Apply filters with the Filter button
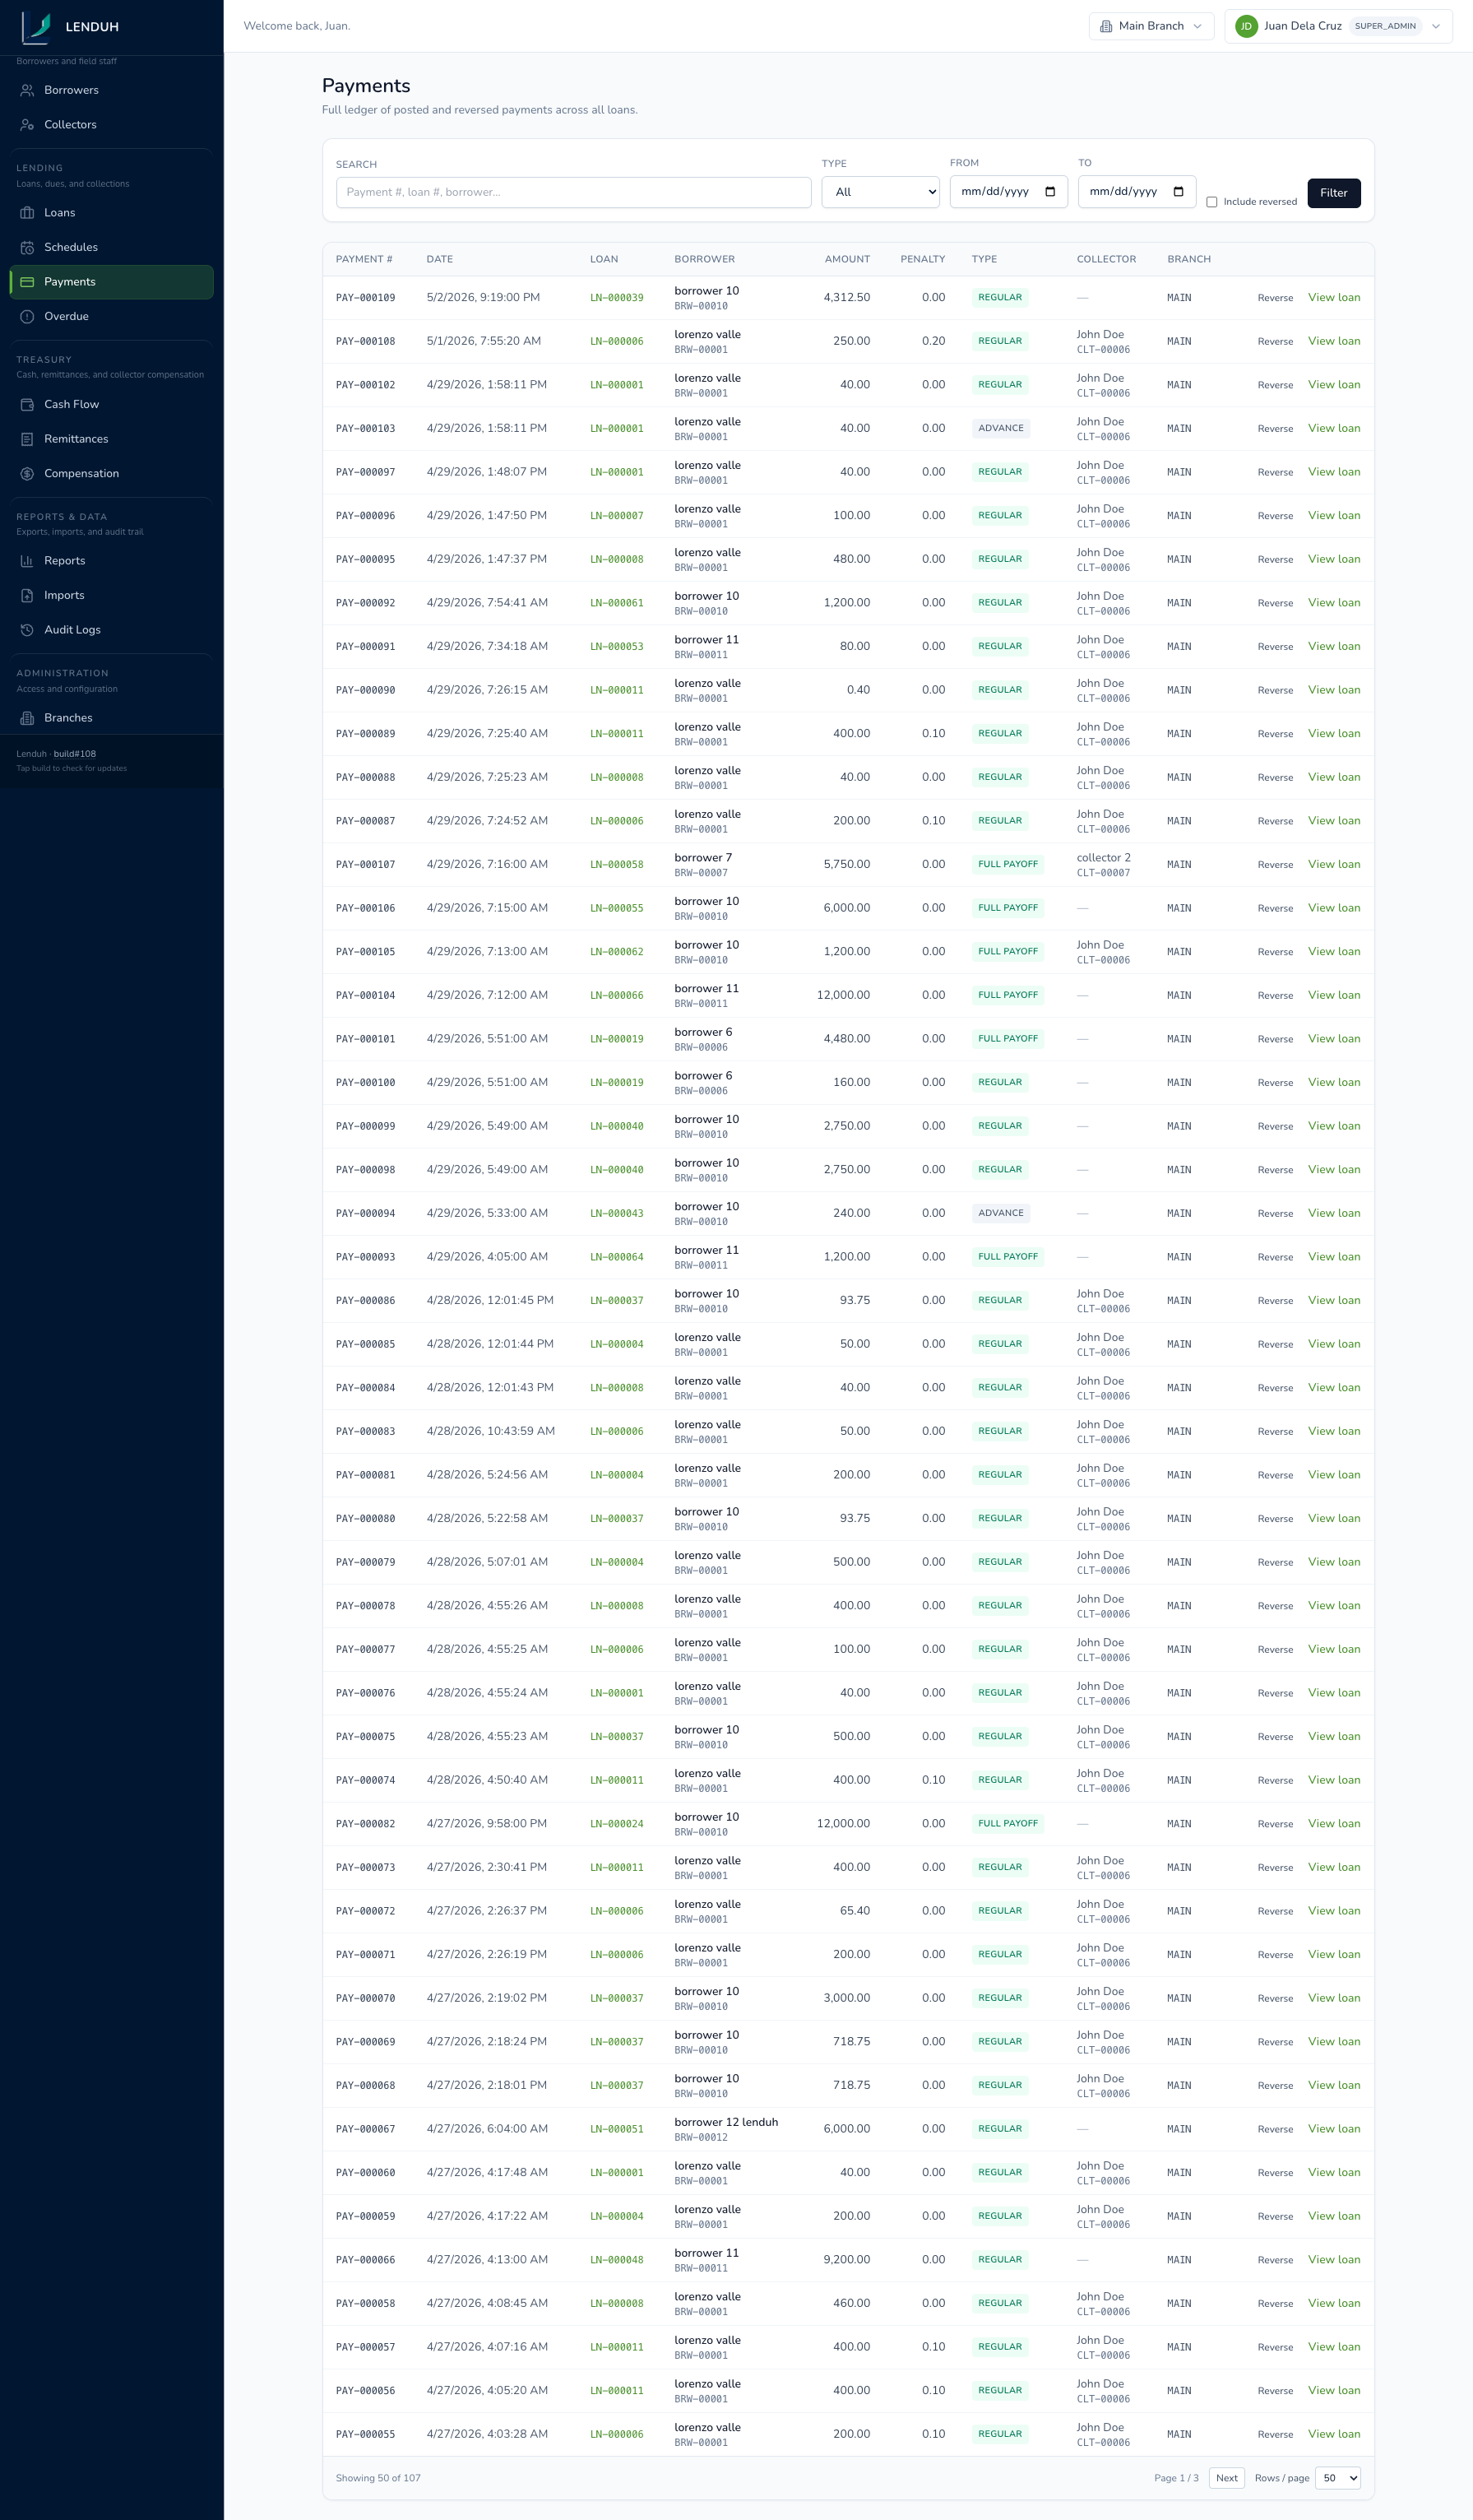 1333,193
